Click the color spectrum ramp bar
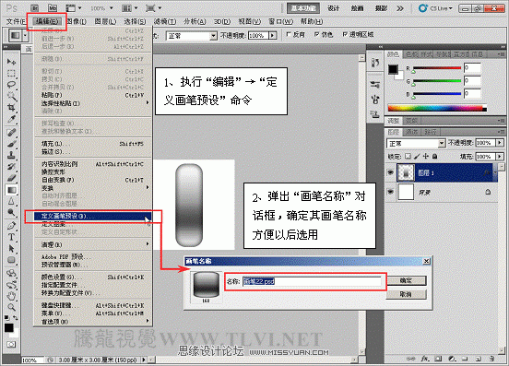 [437, 108]
